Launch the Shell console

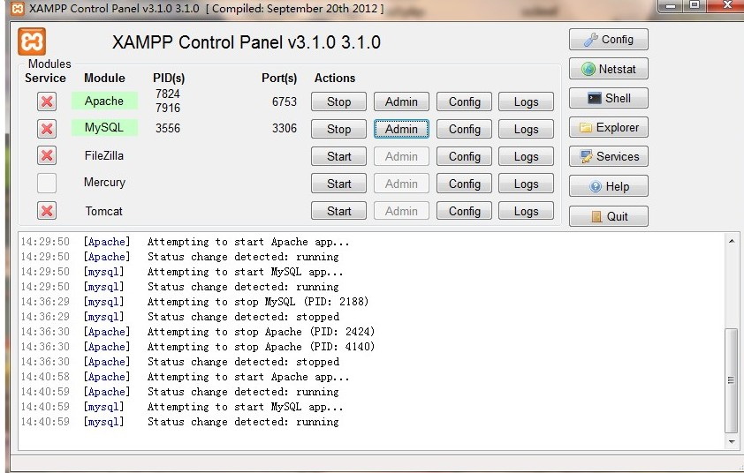(x=608, y=98)
